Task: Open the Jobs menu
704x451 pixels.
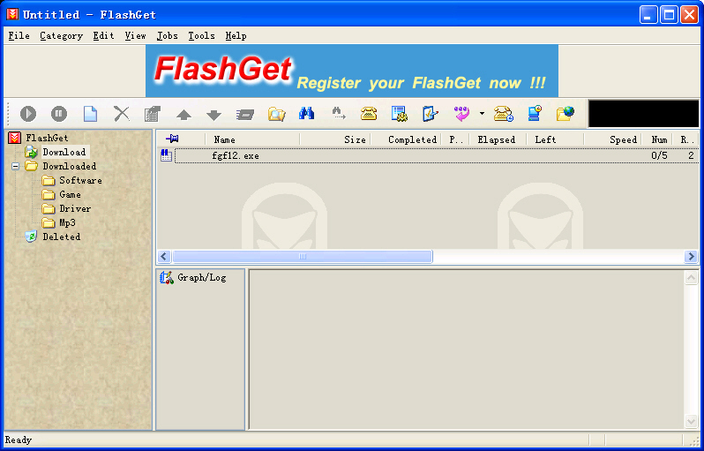Action: [167, 36]
